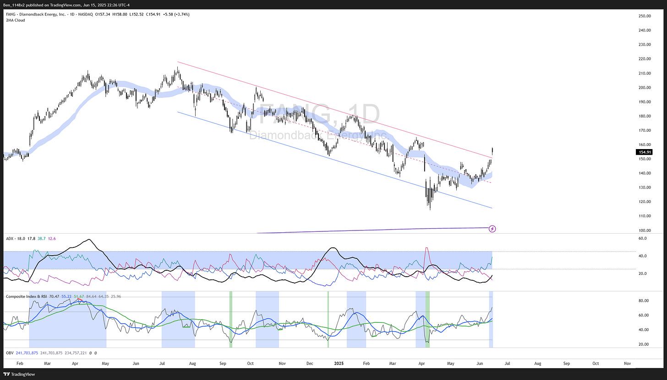Click the purple lightning bolt event icon
The image size is (667, 380).
492,228
